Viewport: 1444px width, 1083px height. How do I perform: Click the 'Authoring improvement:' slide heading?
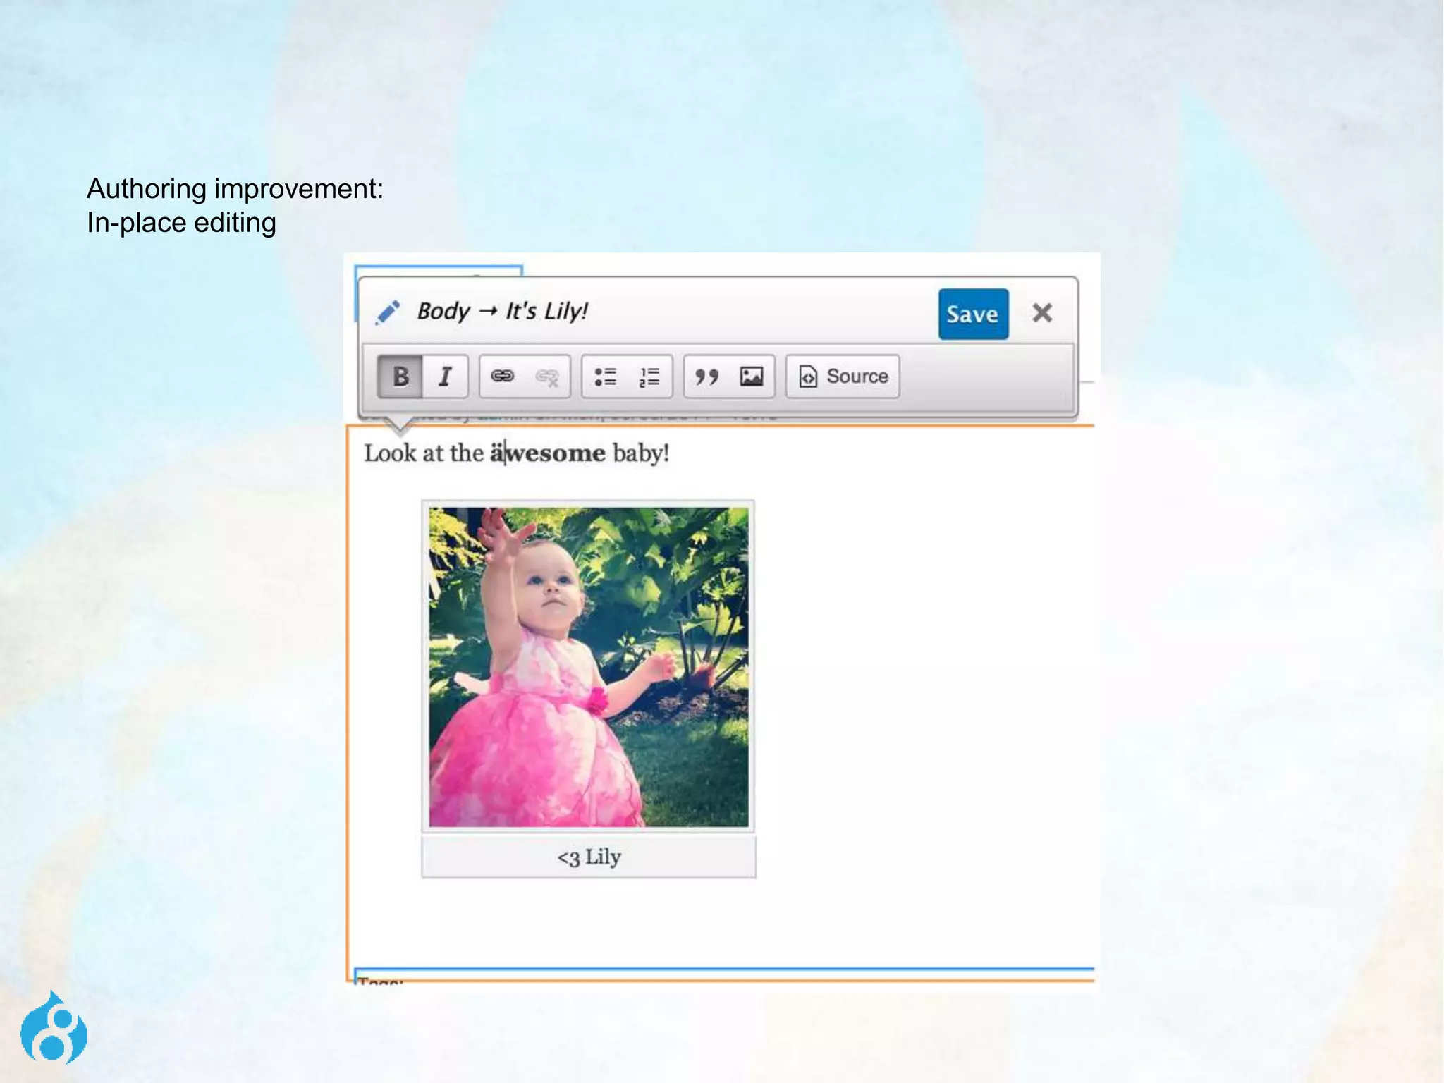pos(235,189)
